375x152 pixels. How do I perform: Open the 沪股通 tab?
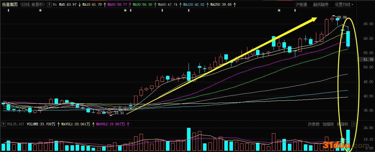click(301, 5)
